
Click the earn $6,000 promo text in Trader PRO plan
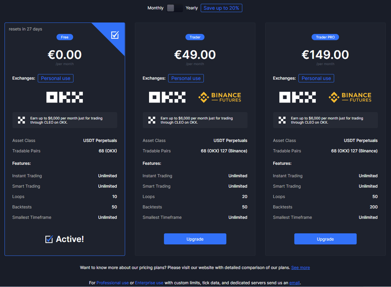pyautogui.click(x=327, y=120)
